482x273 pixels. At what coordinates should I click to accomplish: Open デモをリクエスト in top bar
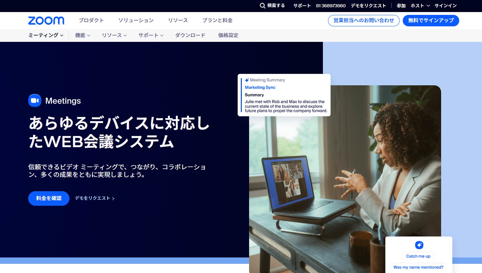coord(368,6)
